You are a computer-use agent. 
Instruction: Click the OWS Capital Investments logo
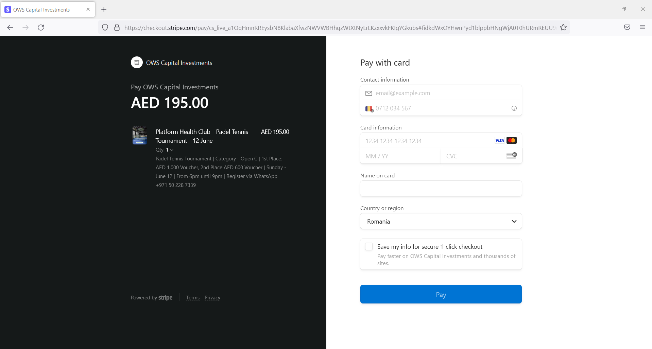point(136,62)
